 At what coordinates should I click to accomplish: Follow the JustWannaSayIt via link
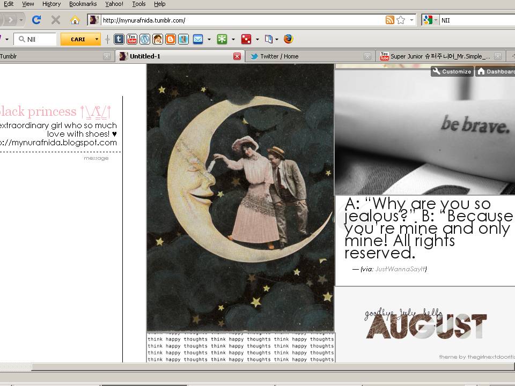(x=400, y=269)
